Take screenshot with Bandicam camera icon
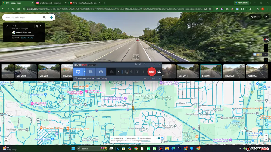271x152 pixels. coord(159,72)
